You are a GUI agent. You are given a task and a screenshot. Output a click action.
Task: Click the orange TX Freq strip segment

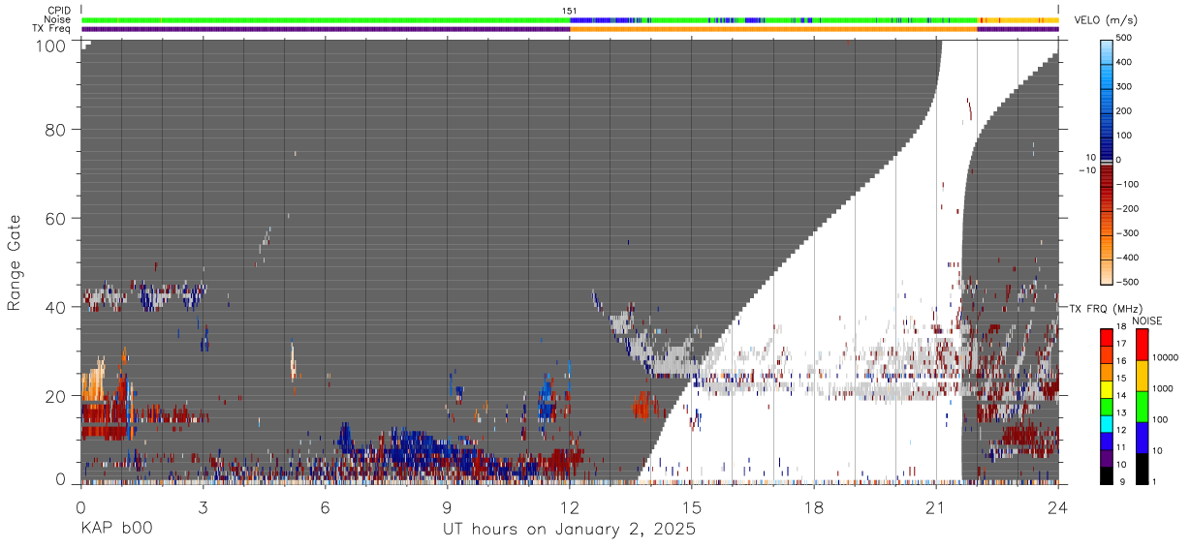coord(773,28)
